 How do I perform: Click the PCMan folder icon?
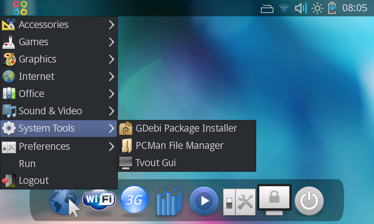(x=126, y=146)
